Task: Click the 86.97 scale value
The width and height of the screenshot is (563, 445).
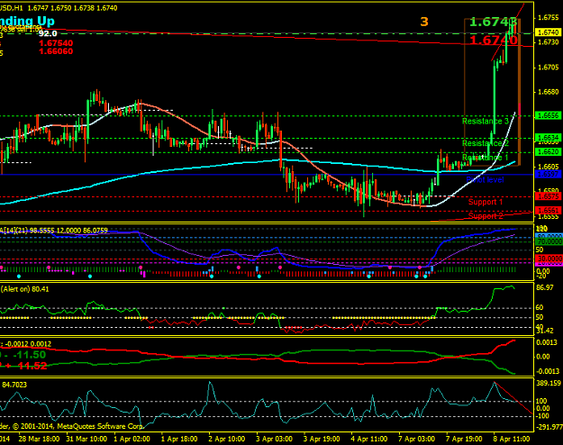Action: tap(544, 287)
